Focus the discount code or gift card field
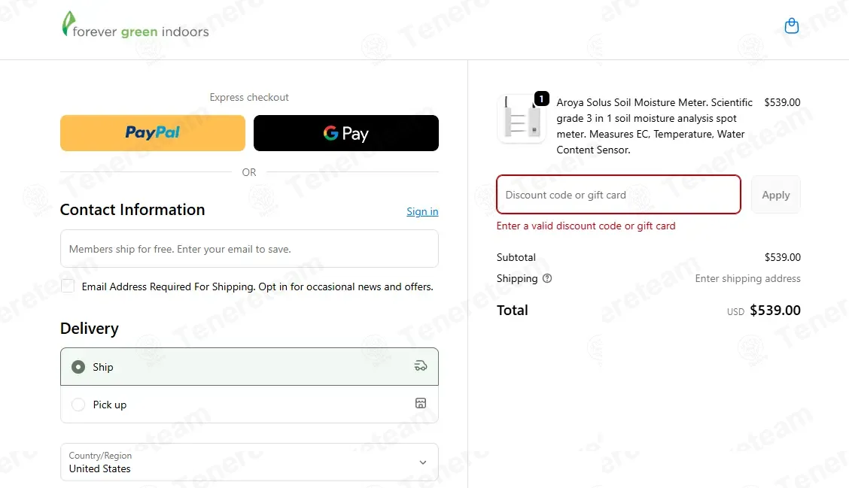Viewport: 849px width, 488px height. 619,195
